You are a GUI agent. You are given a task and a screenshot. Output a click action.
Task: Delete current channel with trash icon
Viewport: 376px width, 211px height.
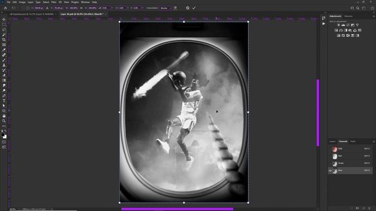pos(370,209)
